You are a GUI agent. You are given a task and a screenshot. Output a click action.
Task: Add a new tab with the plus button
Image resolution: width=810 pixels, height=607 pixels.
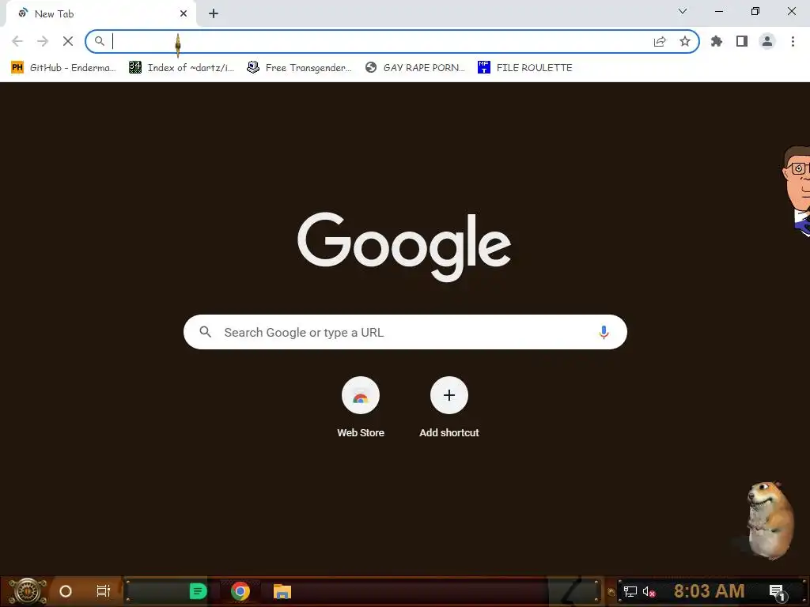(x=214, y=14)
